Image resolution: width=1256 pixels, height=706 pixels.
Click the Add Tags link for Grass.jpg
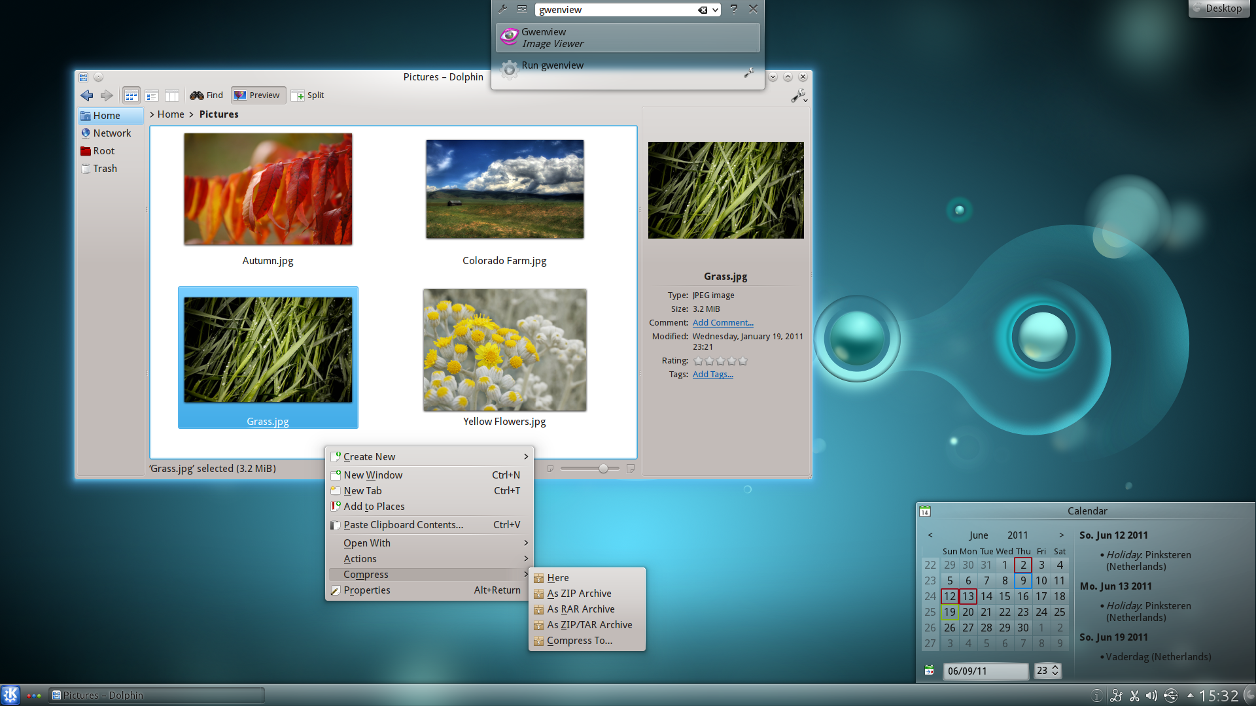(x=712, y=374)
